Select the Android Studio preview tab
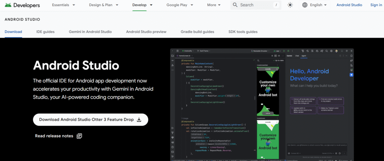Image resolution: width=384 pixels, height=161 pixels. pyautogui.click(x=146, y=32)
